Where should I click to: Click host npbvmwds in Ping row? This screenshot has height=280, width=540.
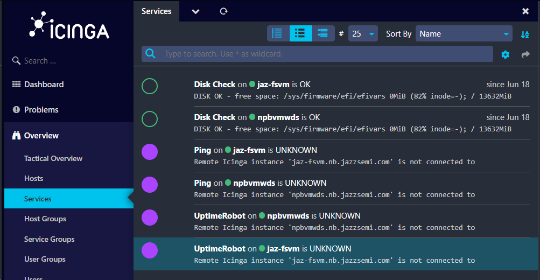pos(254,183)
